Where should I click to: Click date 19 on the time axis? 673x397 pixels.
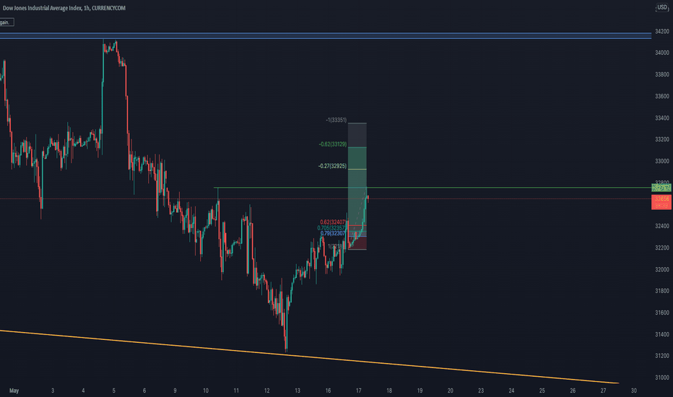pos(420,391)
